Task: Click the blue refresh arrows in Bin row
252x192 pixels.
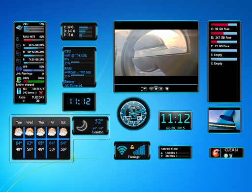Action: (x=36, y=93)
